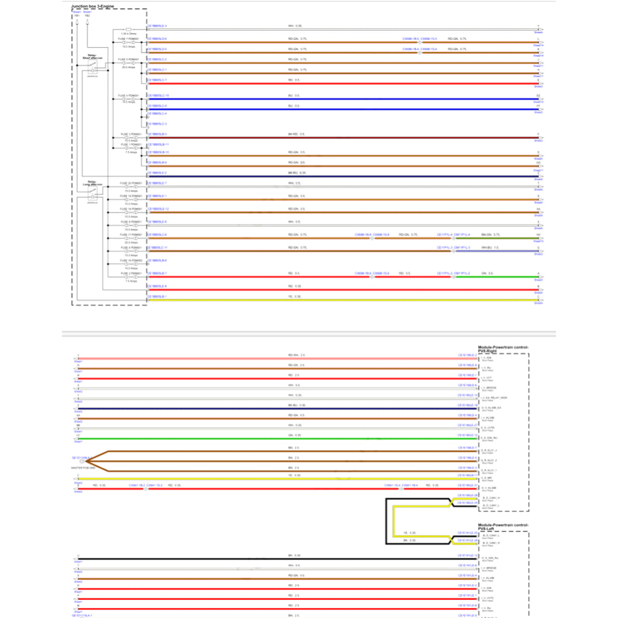Viewport: 618px width, 618px height.
Task: Click the GE1D110BA-1 master PCM ground label
Action: [x=81, y=459]
